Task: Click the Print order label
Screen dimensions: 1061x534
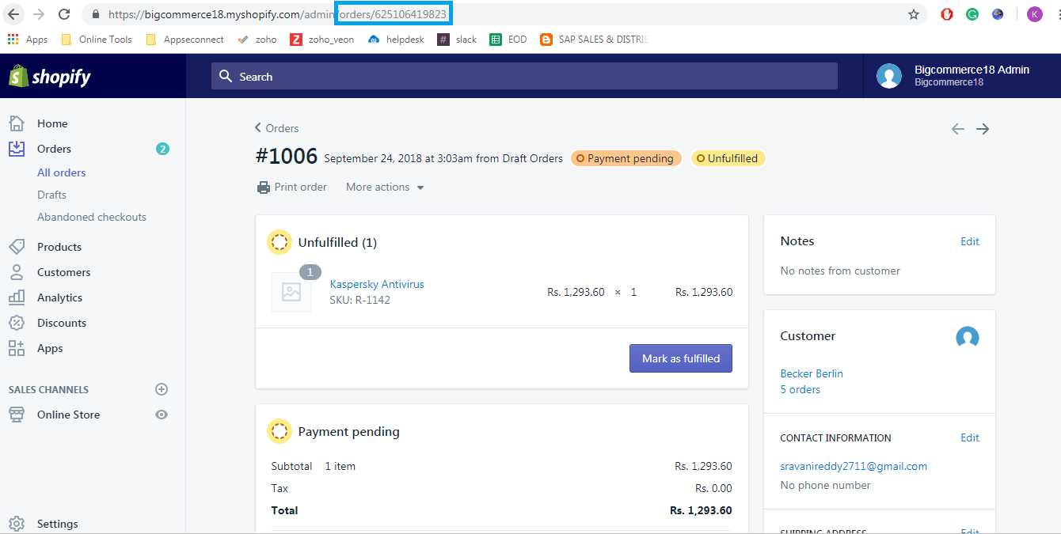Action: [301, 187]
